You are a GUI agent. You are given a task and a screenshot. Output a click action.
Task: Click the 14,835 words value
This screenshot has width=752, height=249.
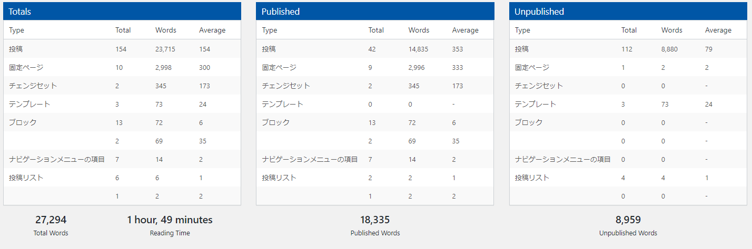(x=418, y=49)
